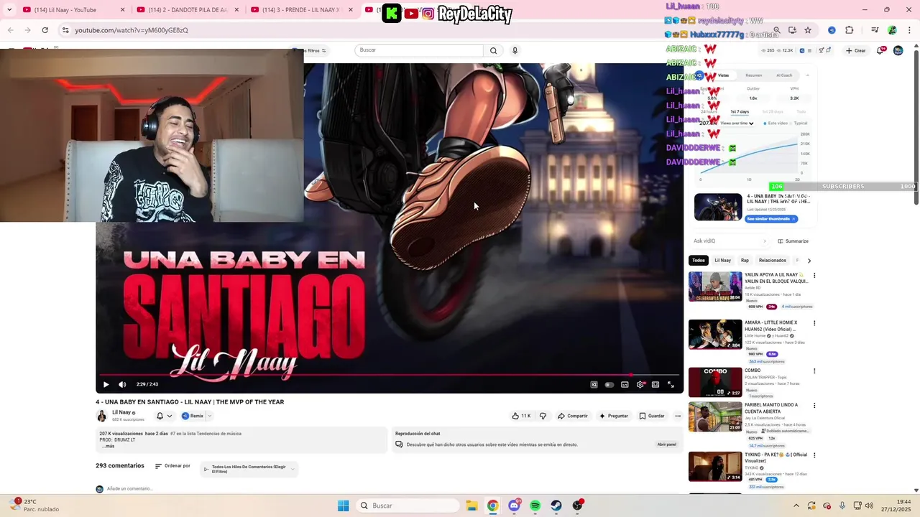Like the video with 11 K likes

coord(522,416)
